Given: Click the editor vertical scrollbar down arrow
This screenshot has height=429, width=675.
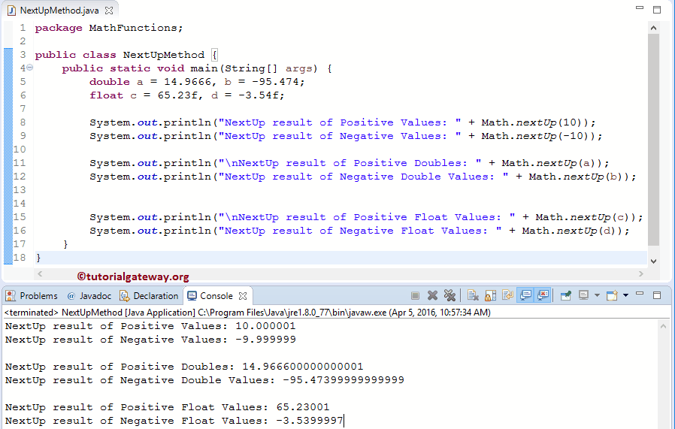Looking at the screenshot, I should tap(653, 261).
